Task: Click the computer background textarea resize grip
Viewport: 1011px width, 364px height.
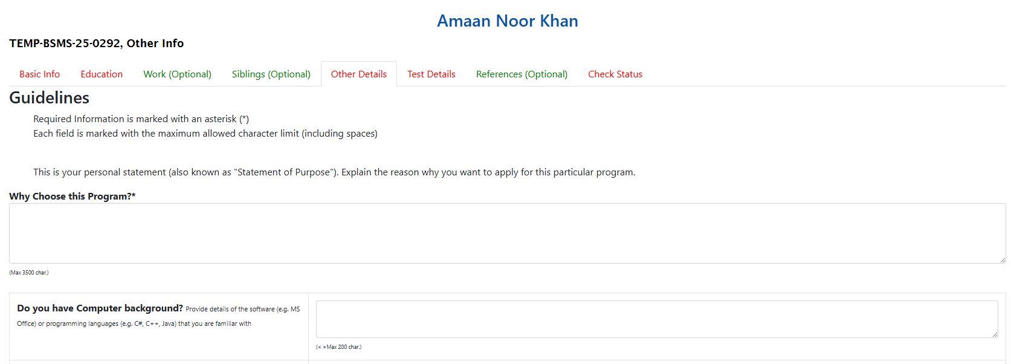Action: pyautogui.click(x=994, y=334)
